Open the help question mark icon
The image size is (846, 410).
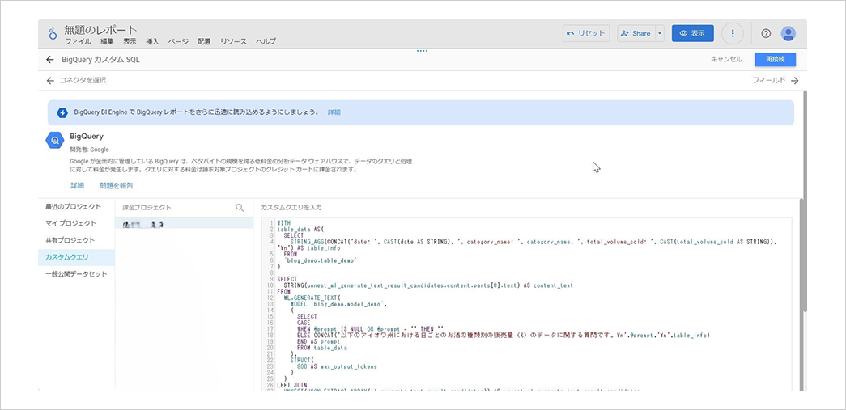[x=766, y=33]
